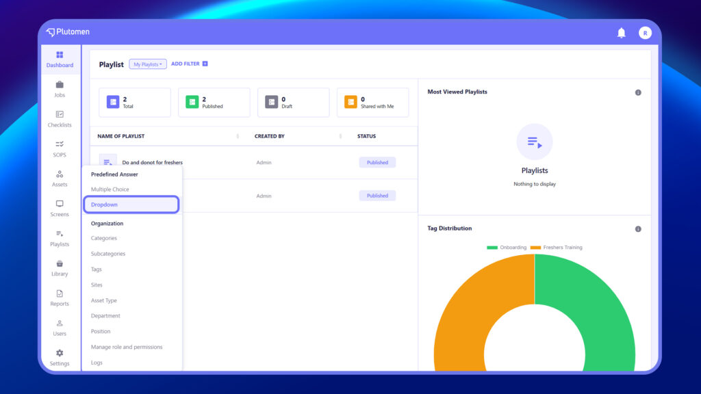701x394 pixels.
Task: Open the Assets sidebar icon
Action: point(60,174)
